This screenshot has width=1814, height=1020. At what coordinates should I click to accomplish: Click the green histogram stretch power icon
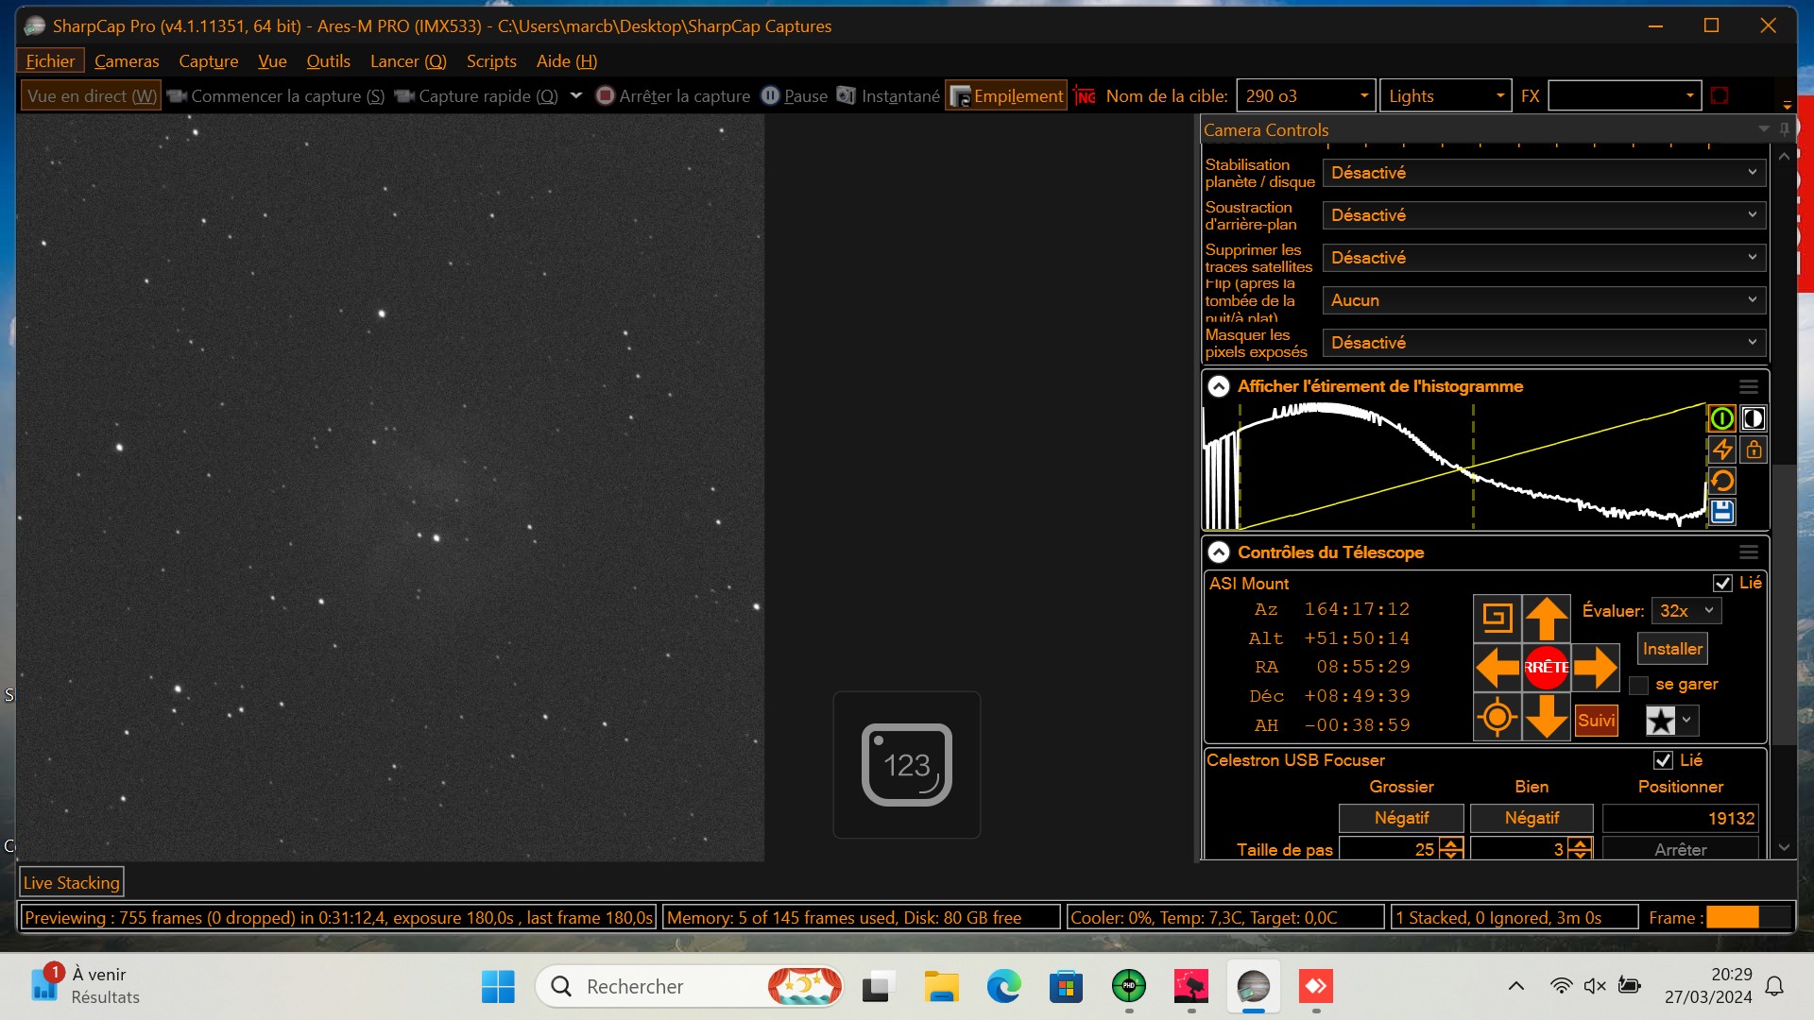pyautogui.click(x=1722, y=418)
